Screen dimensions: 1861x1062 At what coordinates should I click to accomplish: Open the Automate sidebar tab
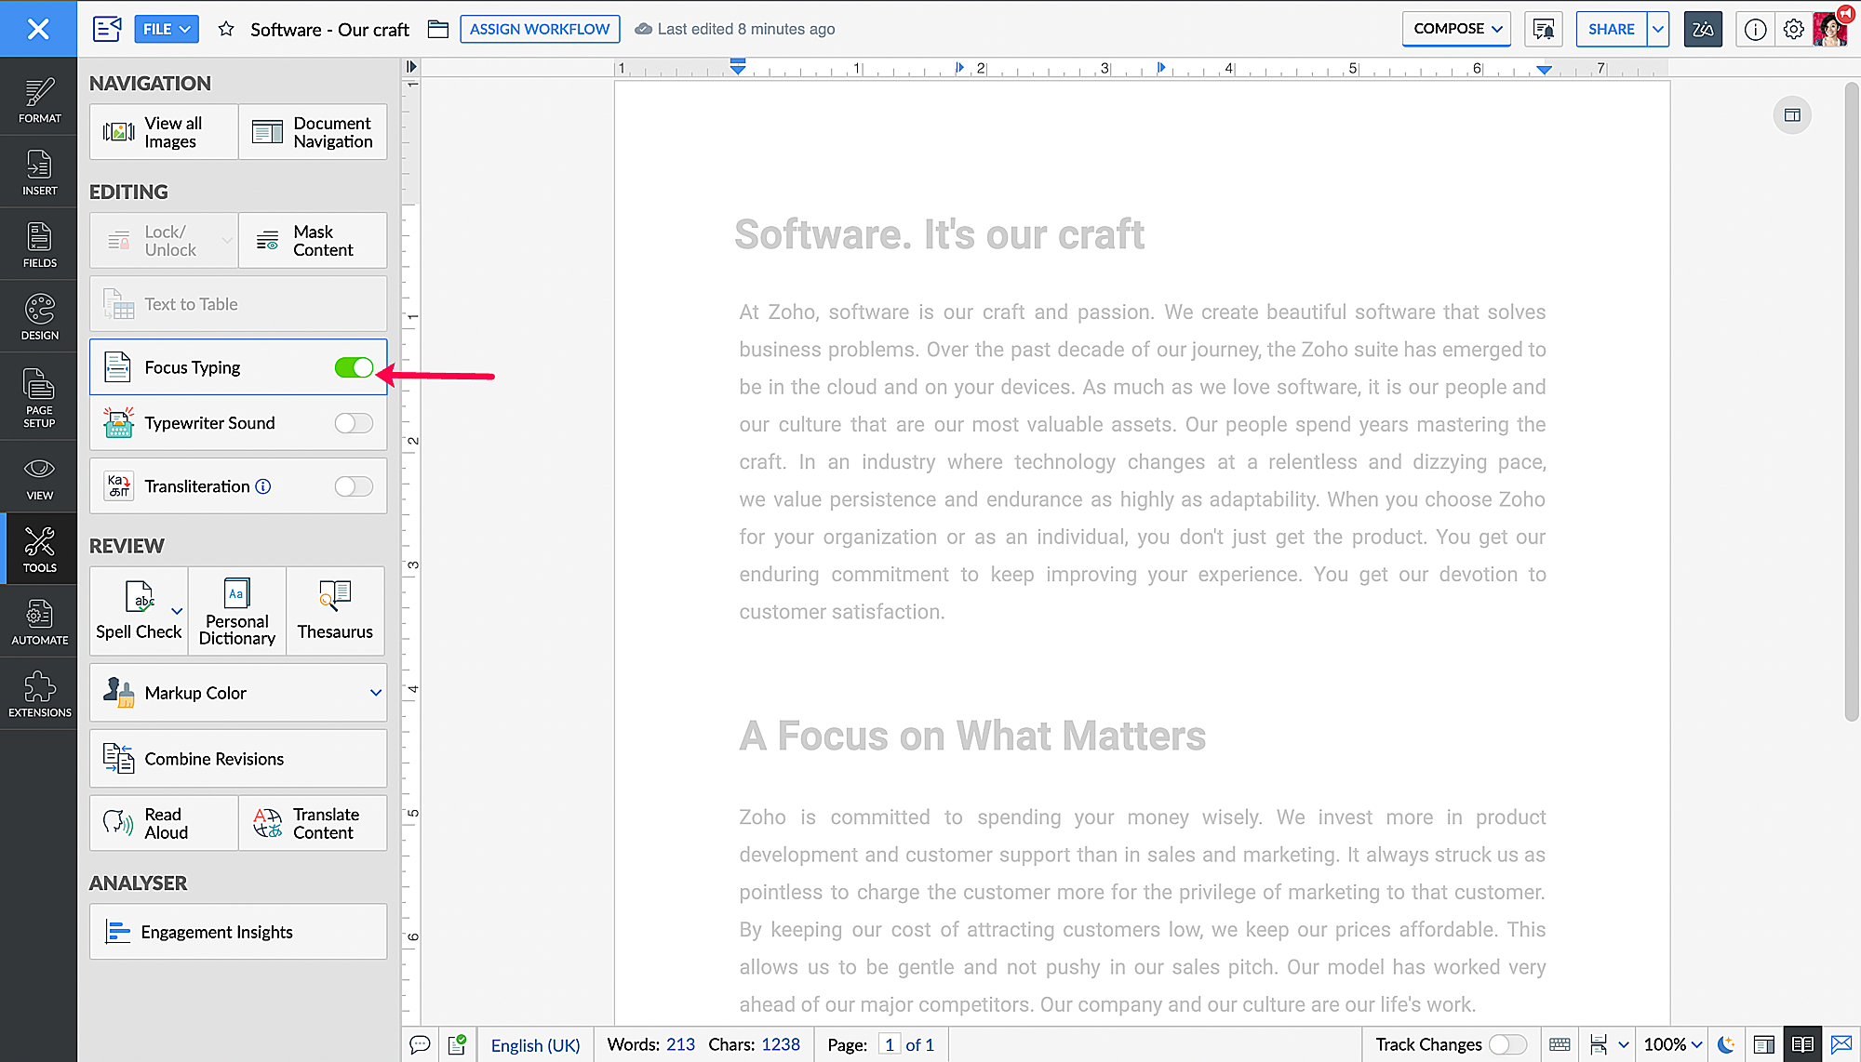click(39, 621)
